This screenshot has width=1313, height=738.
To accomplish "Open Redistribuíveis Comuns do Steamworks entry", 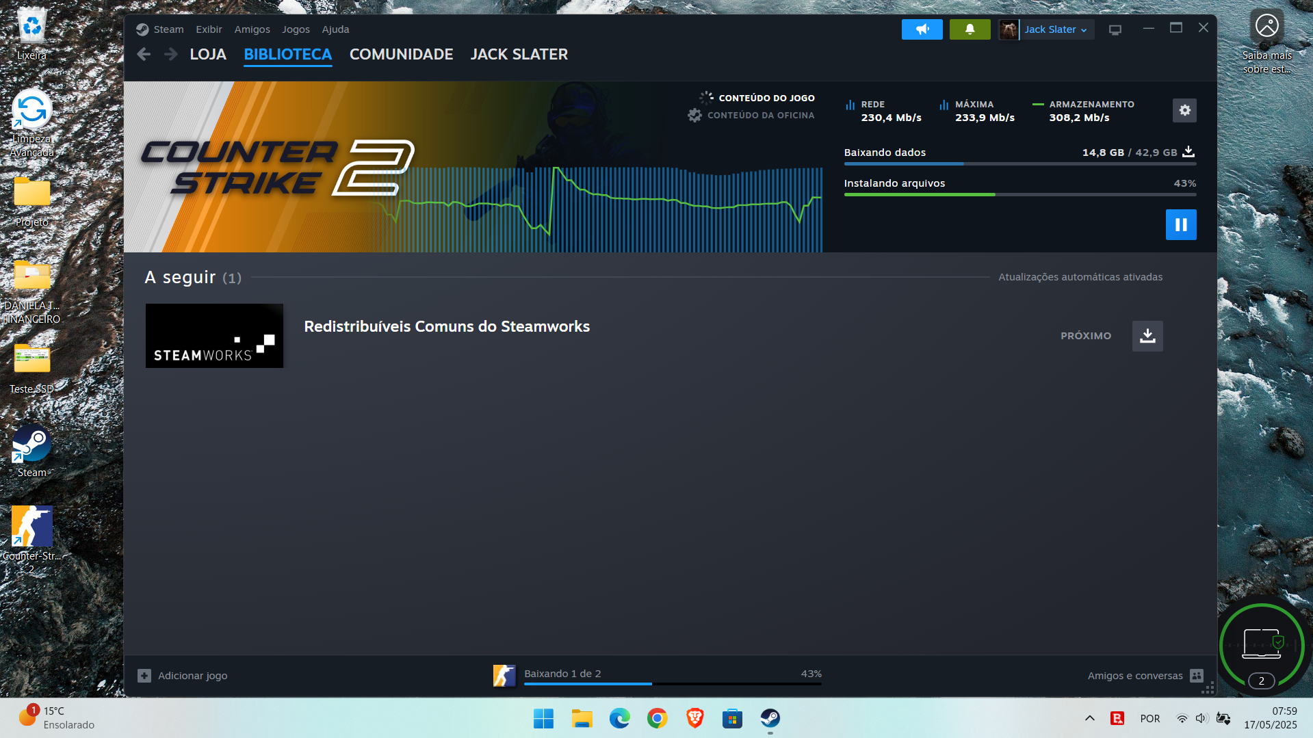I will [x=447, y=326].
